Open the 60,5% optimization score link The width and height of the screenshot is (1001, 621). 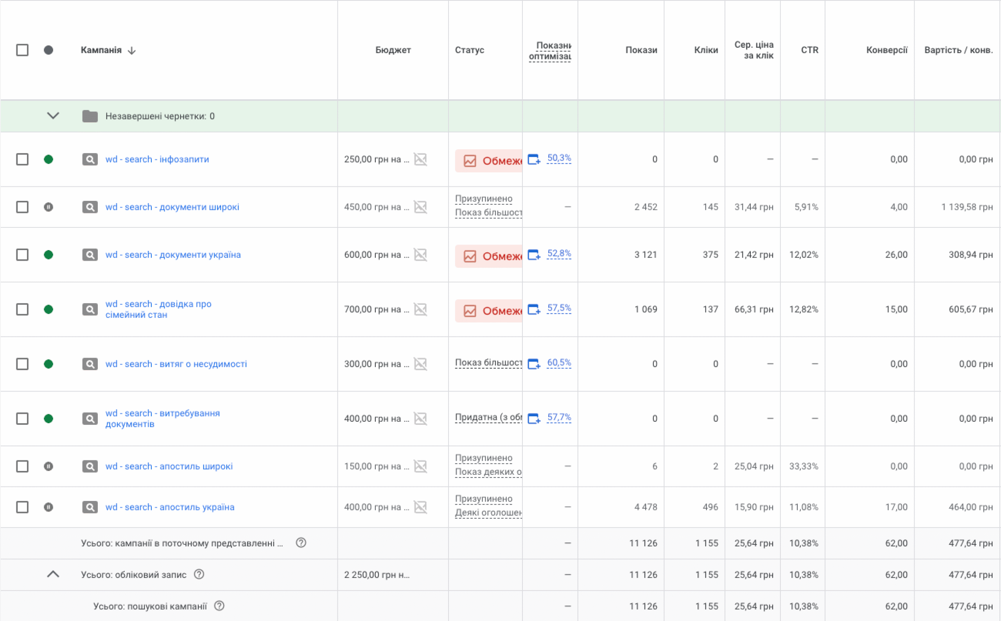pyautogui.click(x=559, y=363)
